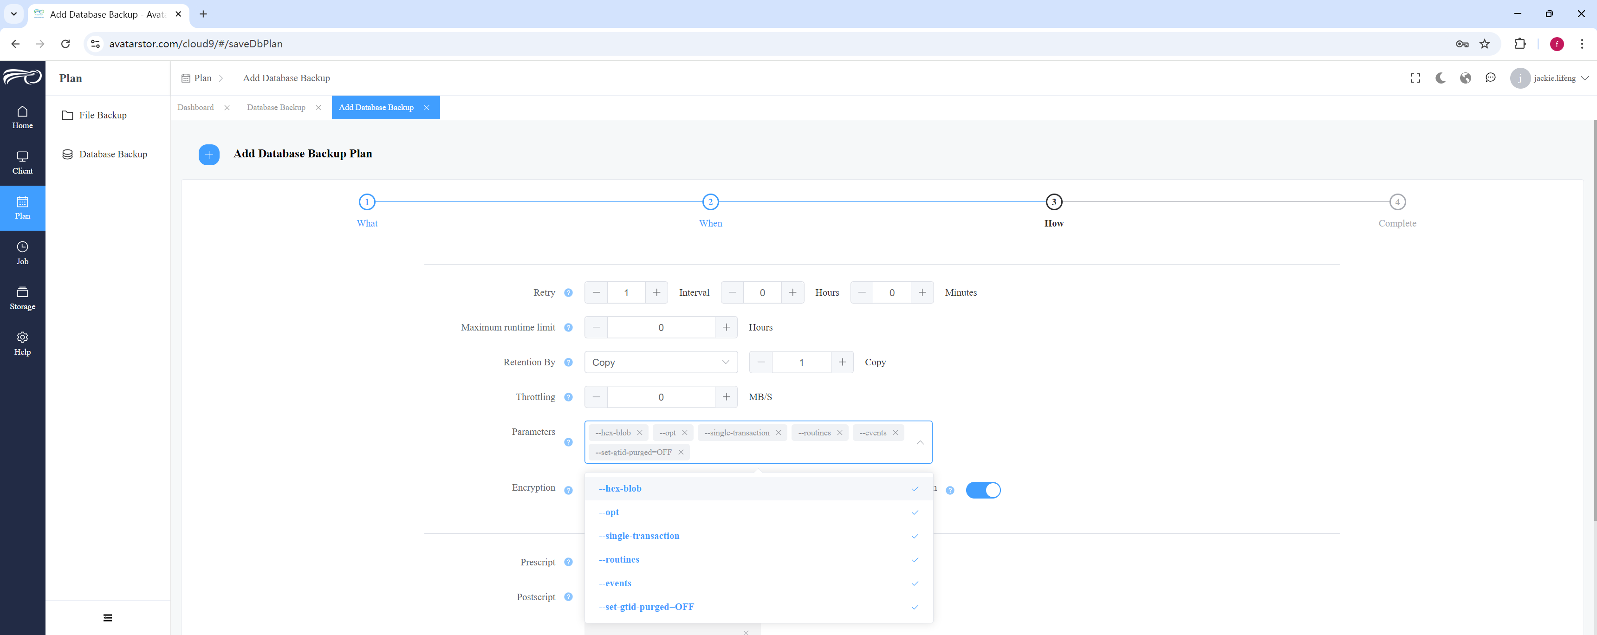The image size is (1597, 635).
Task: Reload the browser page
Action: tap(65, 44)
